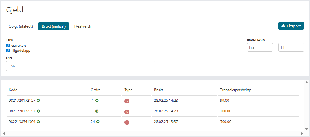Uncheck the Gavekort checkbox
Screen dimensions: 310x137
coord(8,46)
